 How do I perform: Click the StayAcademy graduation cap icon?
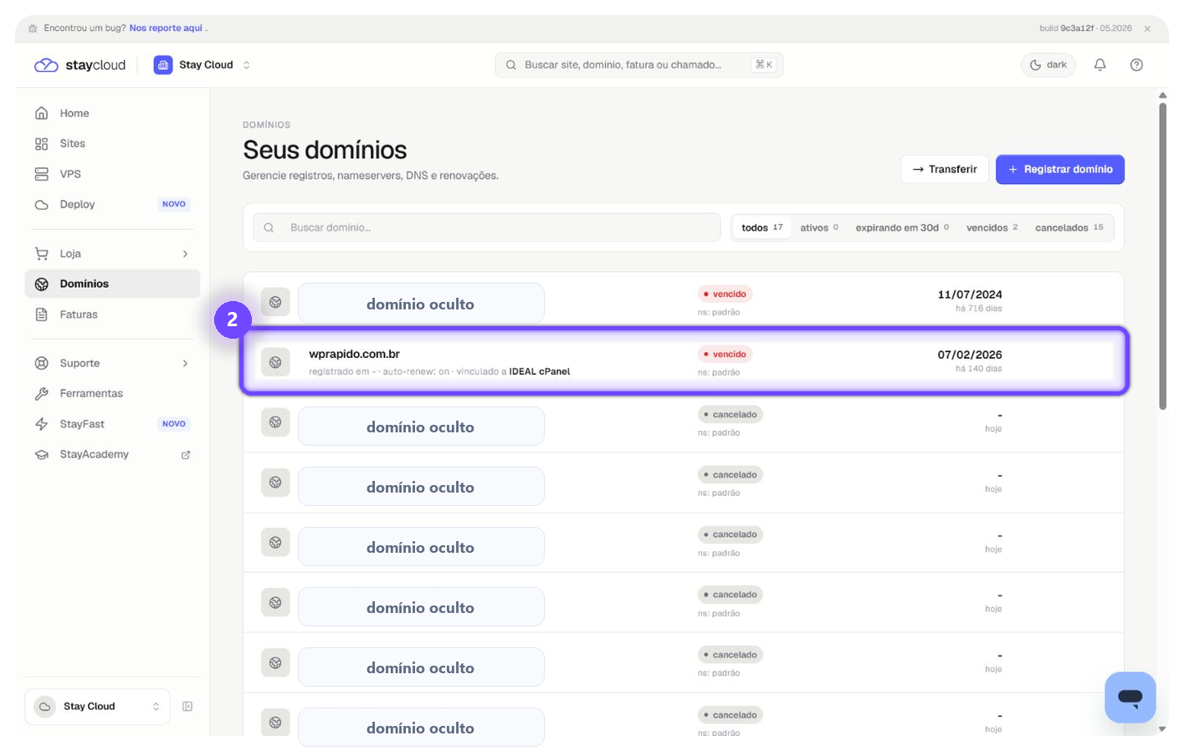[x=42, y=454]
